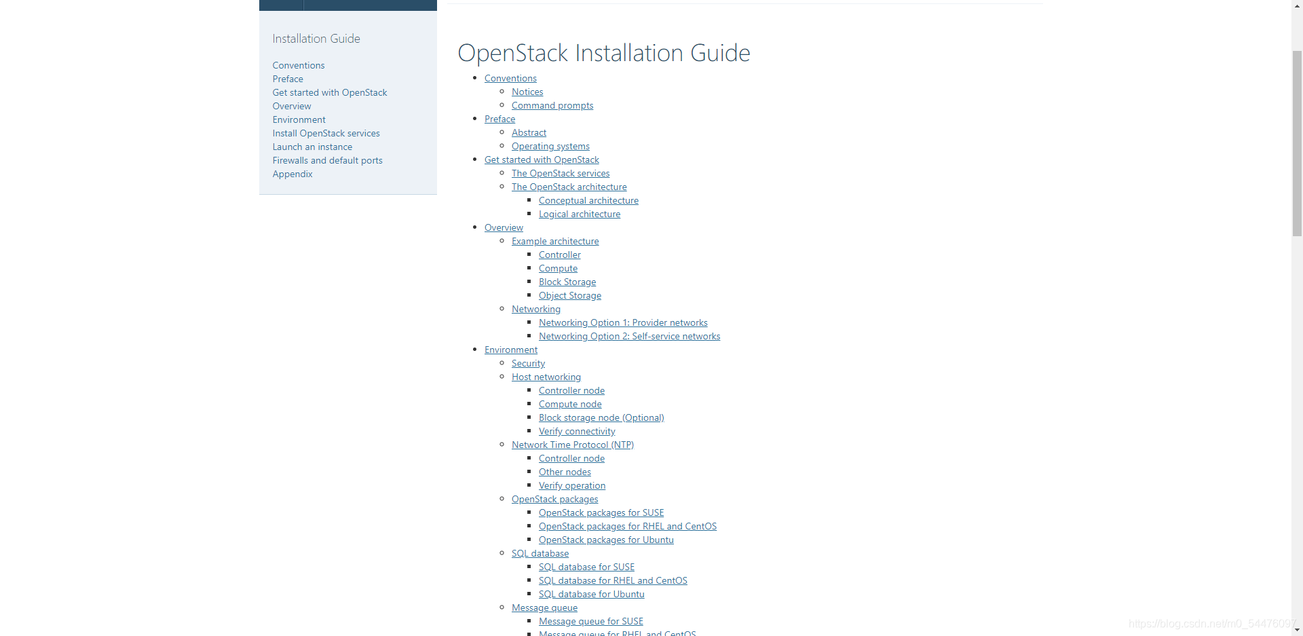Visit the Operating systems link
This screenshot has height=636, width=1303.
click(550, 147)
